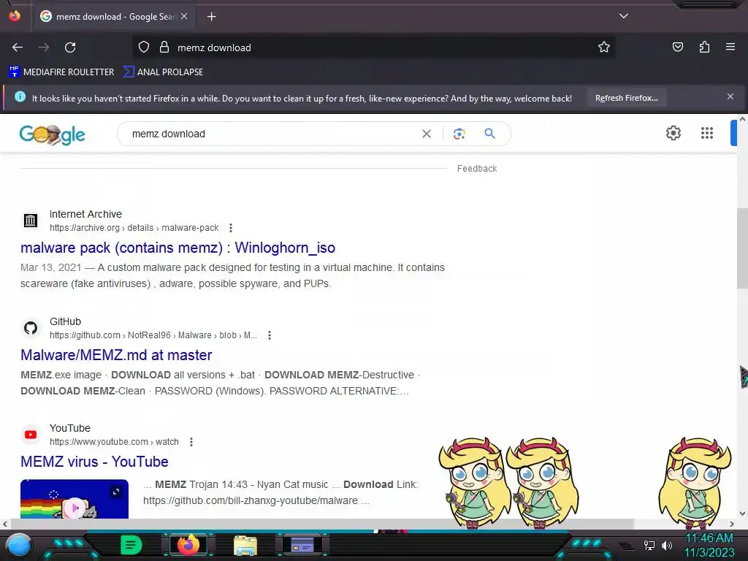The width and height of the screenshot is (748, 561).
Task: Open MEDIAFIRE ROULETTER bookmark
Action: pyautogui.click(x=61, y=72)
